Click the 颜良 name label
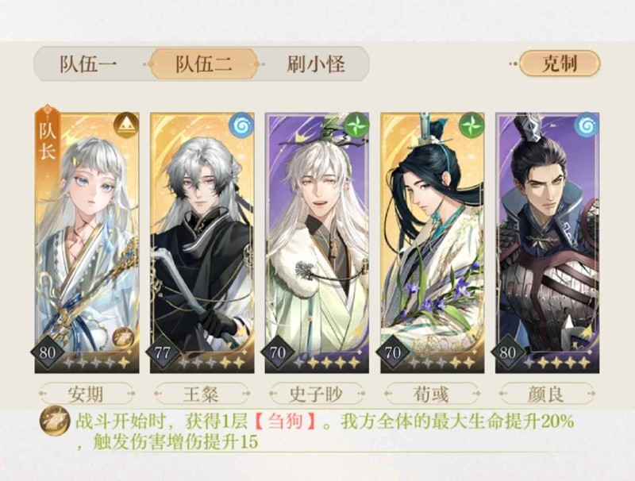The height and width of the screenshot is (481, 635). click(547, 394)
